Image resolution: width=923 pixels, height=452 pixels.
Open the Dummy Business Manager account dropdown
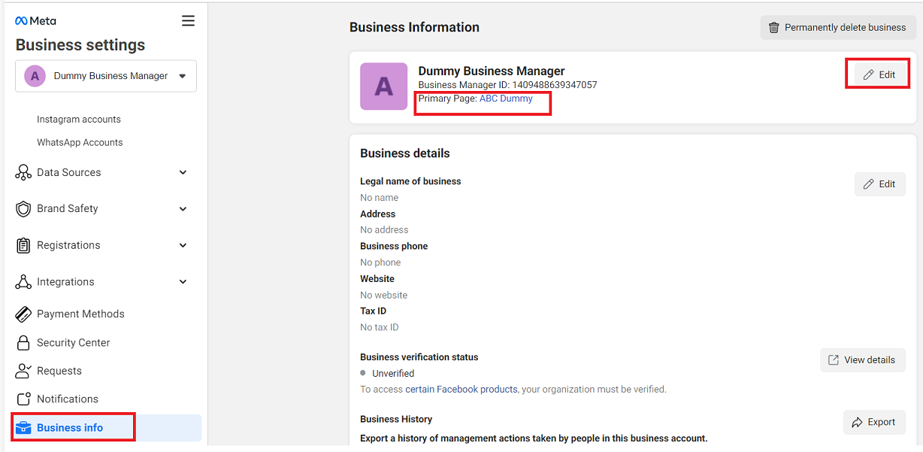pos(106,76)
